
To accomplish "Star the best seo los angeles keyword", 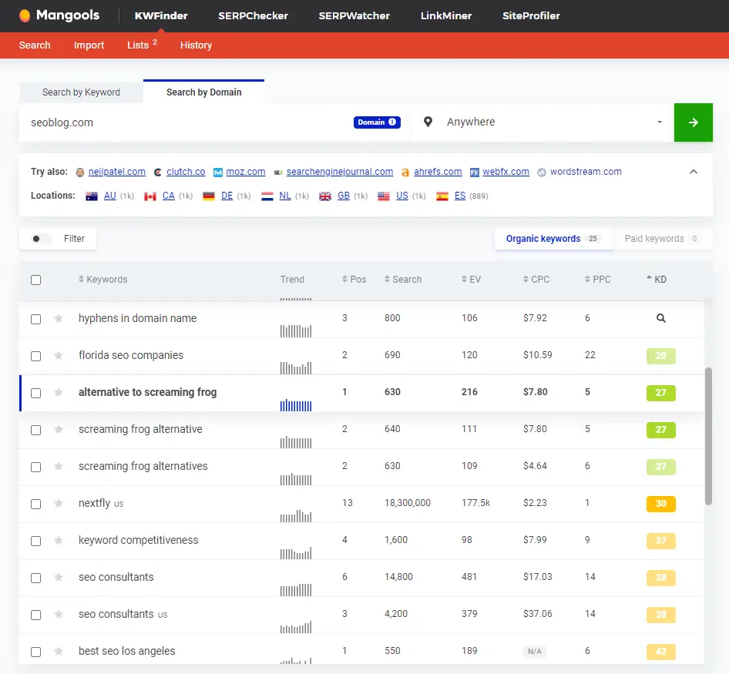I will click(x=58, y=651).
